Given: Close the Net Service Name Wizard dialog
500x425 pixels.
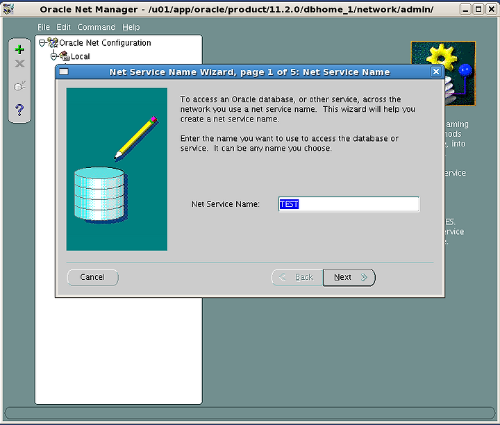Looking at the screenshot, I should click(436, 72).
